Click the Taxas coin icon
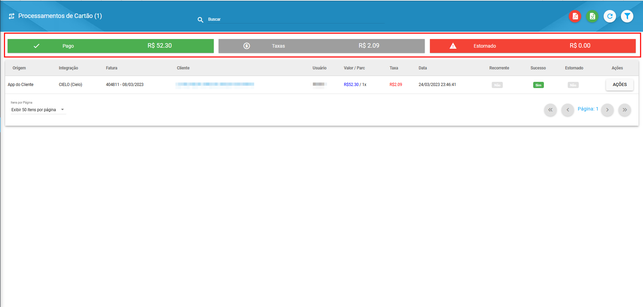The image size is (643, 307). click(x=247, y=46)
